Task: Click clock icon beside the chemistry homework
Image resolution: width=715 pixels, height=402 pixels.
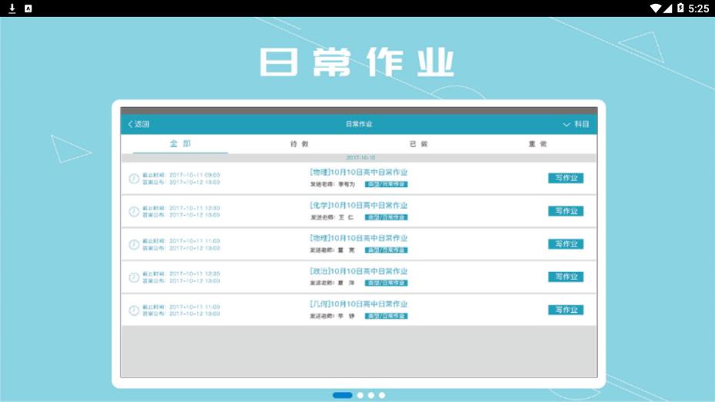Action: click(x=134, y=212)
